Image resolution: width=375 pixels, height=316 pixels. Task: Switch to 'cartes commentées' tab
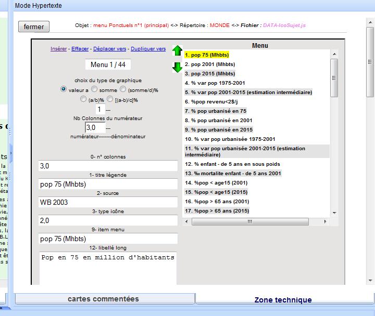coord(105,299)
